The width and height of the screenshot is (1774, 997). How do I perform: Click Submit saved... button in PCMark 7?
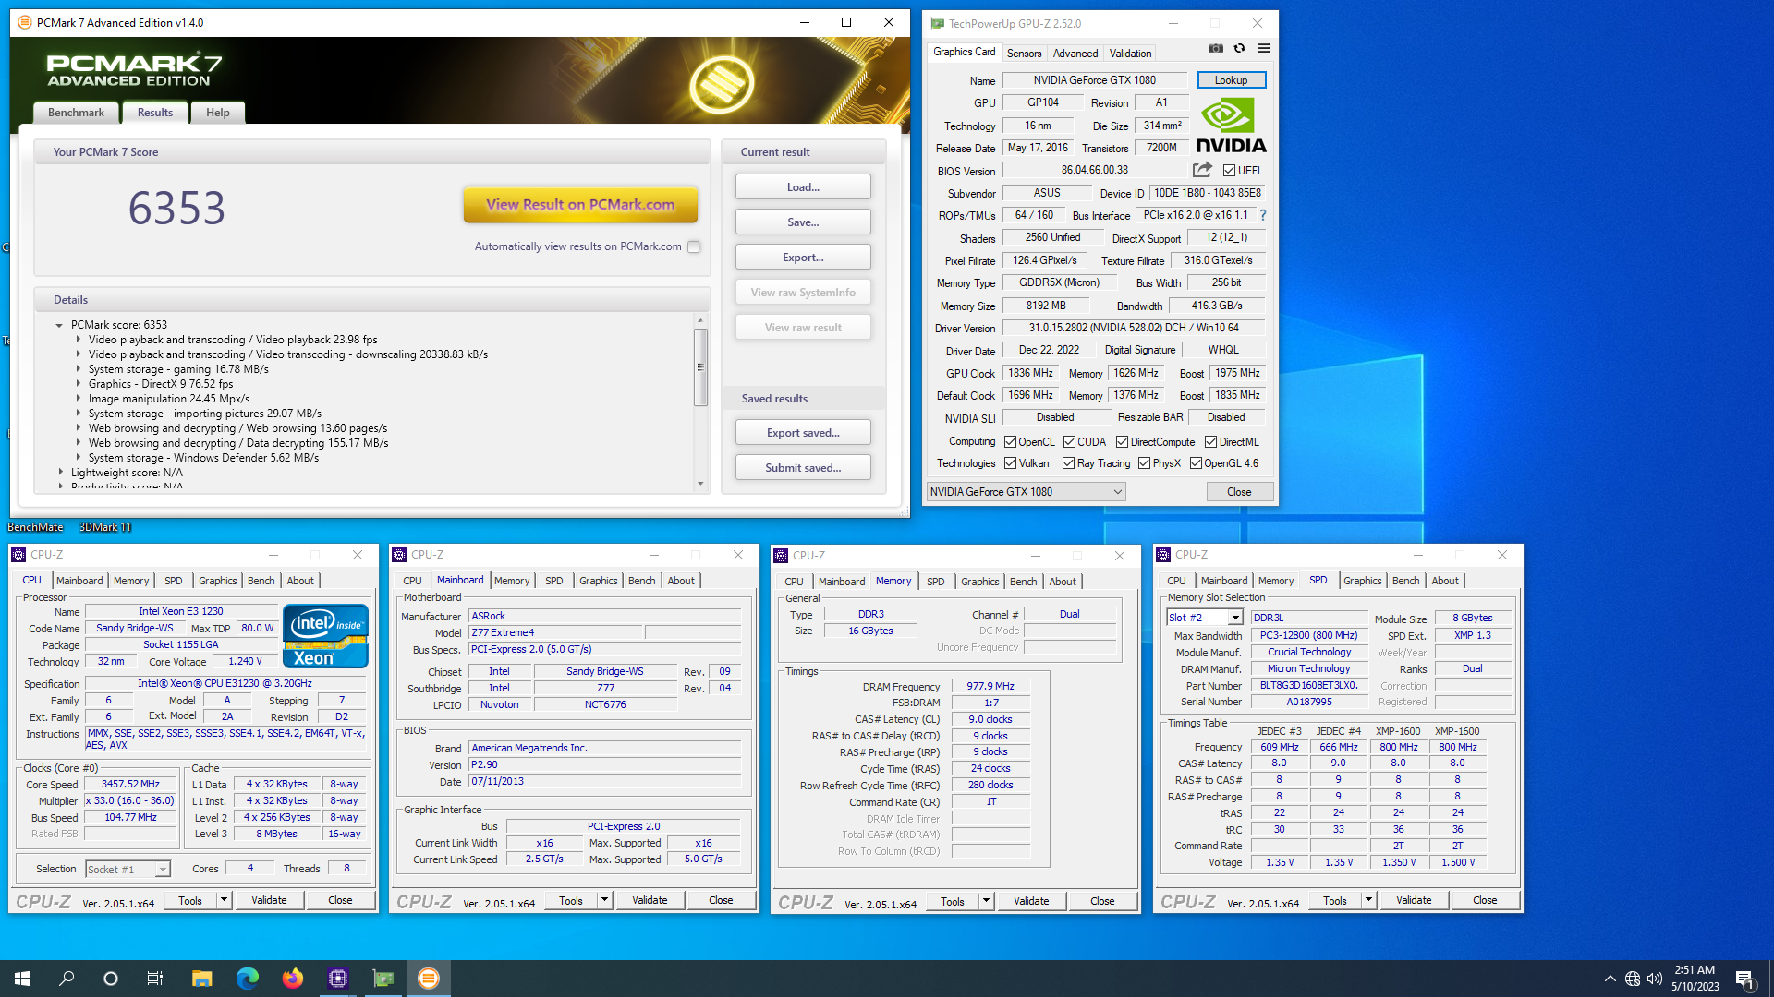tap(803, 467)
